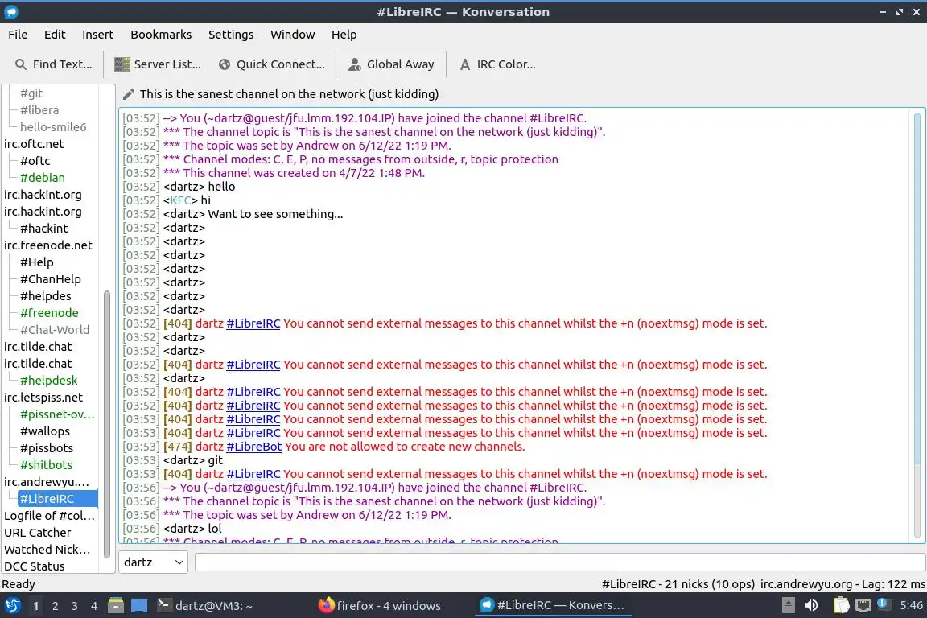927x618 pixels.
Task: Open the Server List dialog
Action: (157, 64)
